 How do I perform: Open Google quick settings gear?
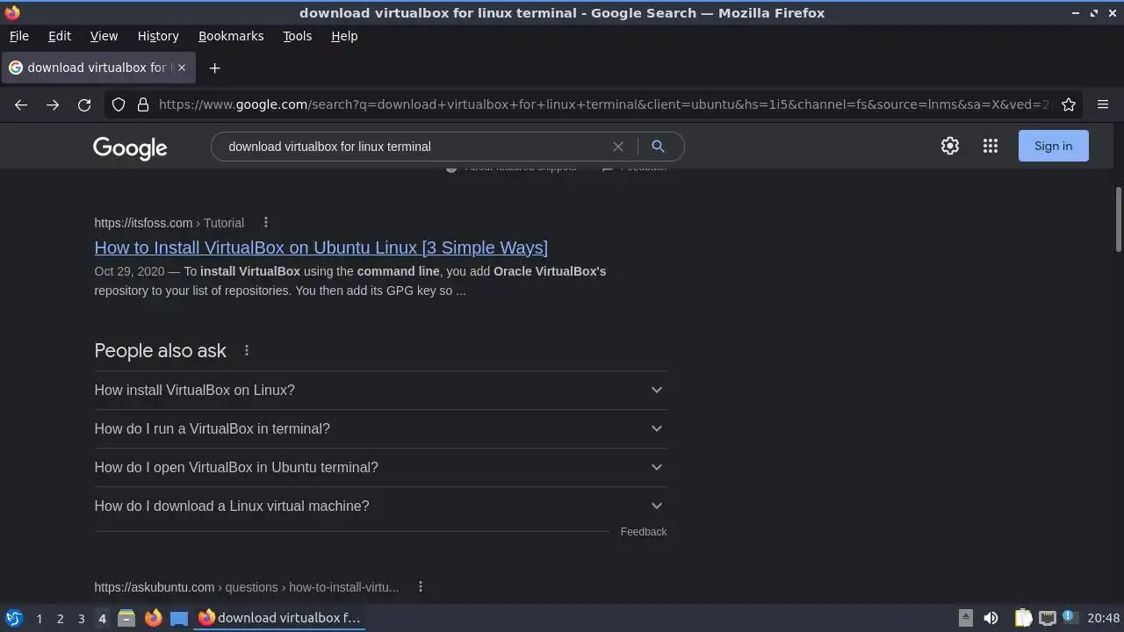click(950, 146)
